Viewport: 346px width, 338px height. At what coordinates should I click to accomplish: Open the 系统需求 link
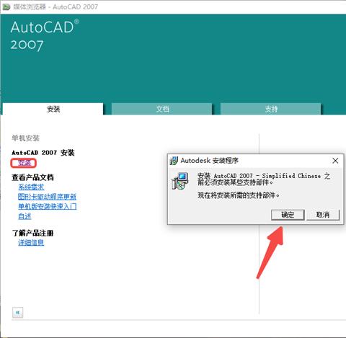tap(31, 187)
